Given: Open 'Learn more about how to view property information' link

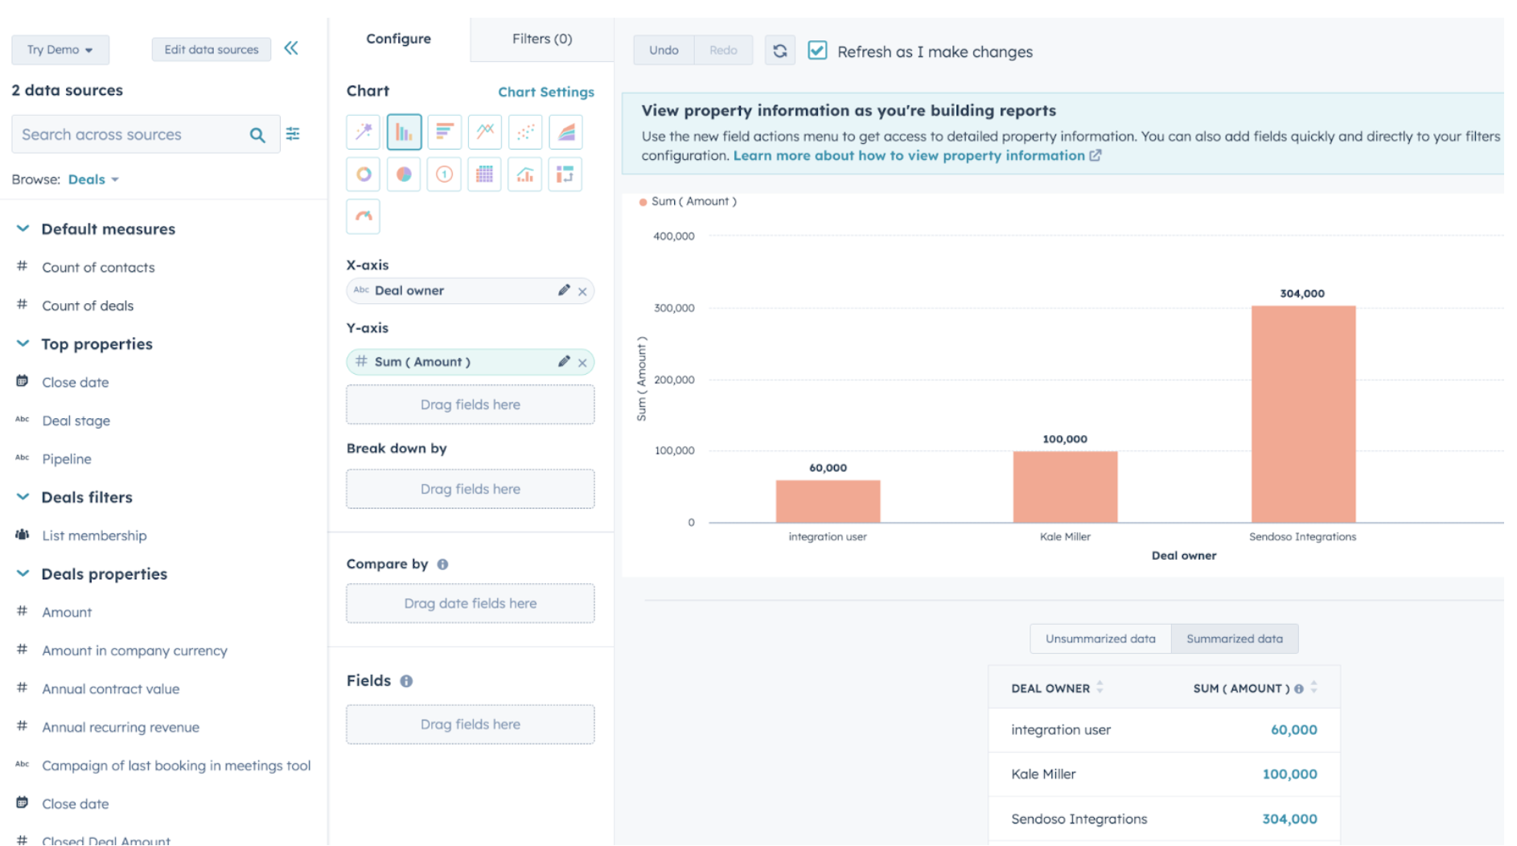Looking at the screenshot, I should pos(910,155).
